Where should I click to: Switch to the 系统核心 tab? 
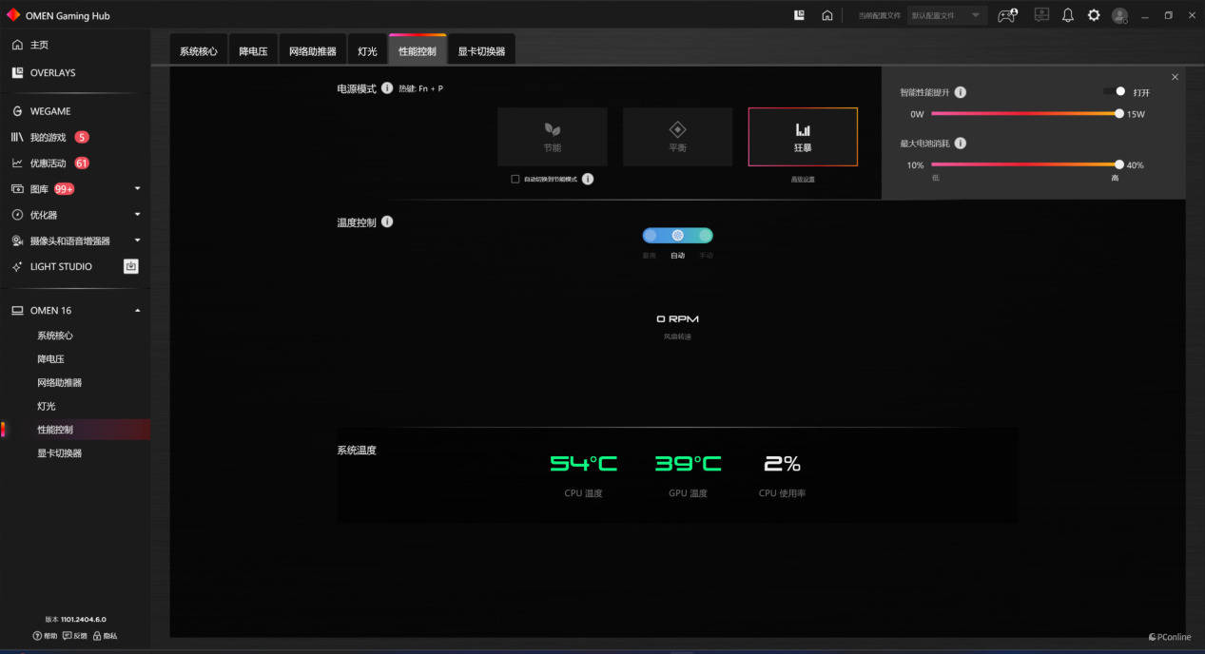pos(199,51)
